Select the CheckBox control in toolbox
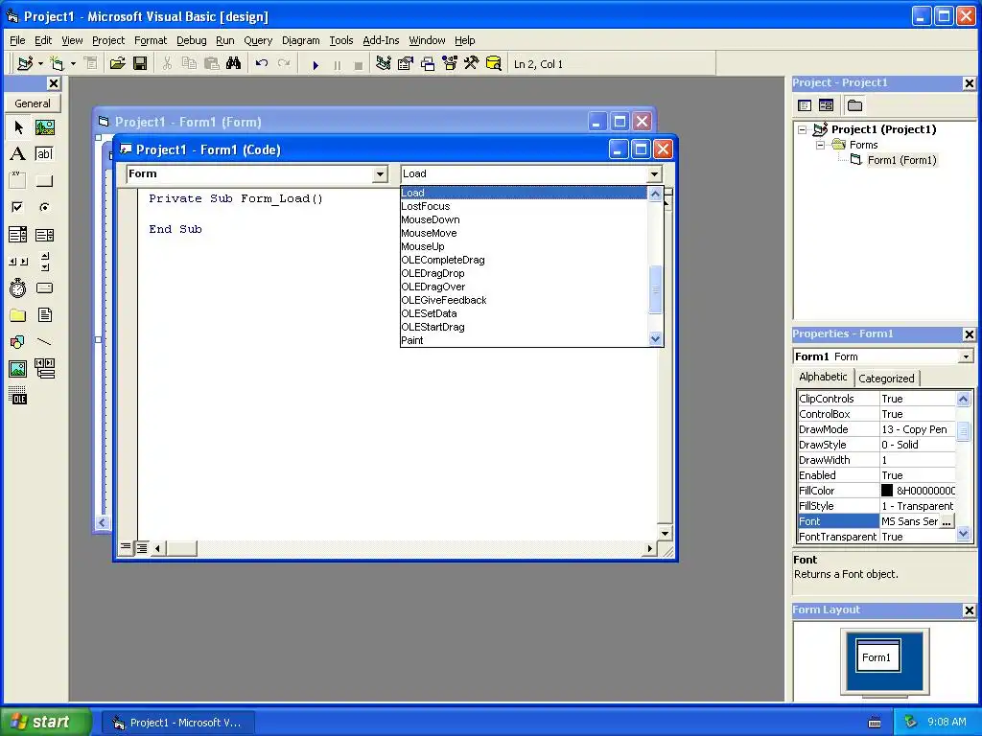The image size is (982, 736). (x=18, y=207)
